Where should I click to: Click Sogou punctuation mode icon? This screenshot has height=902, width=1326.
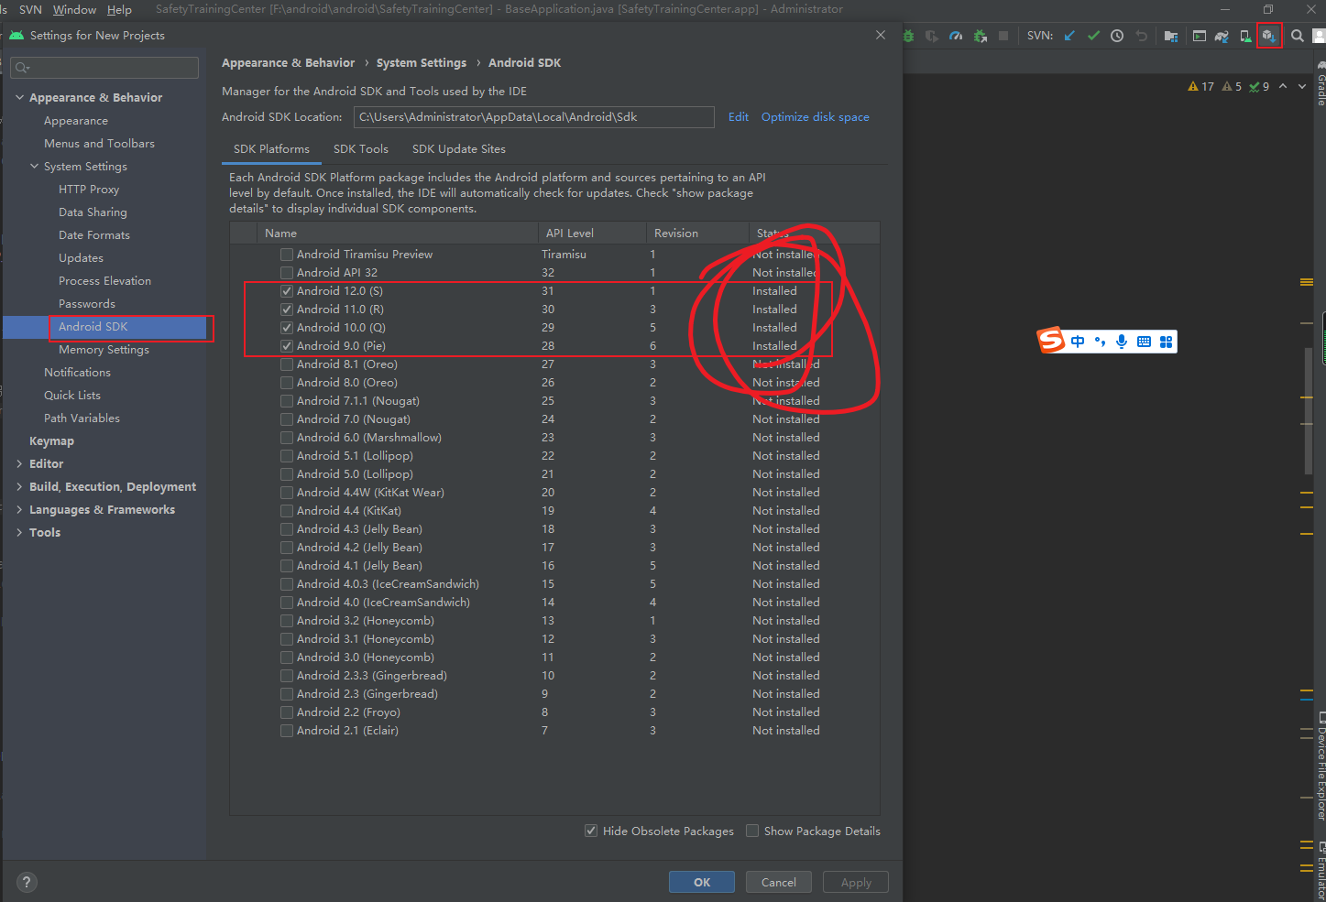1100,342
